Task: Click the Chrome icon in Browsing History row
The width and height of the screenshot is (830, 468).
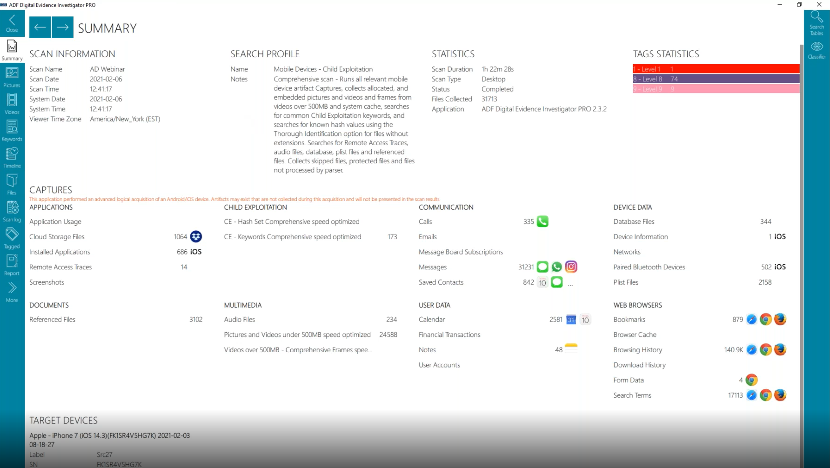Action: click(766, 350)
